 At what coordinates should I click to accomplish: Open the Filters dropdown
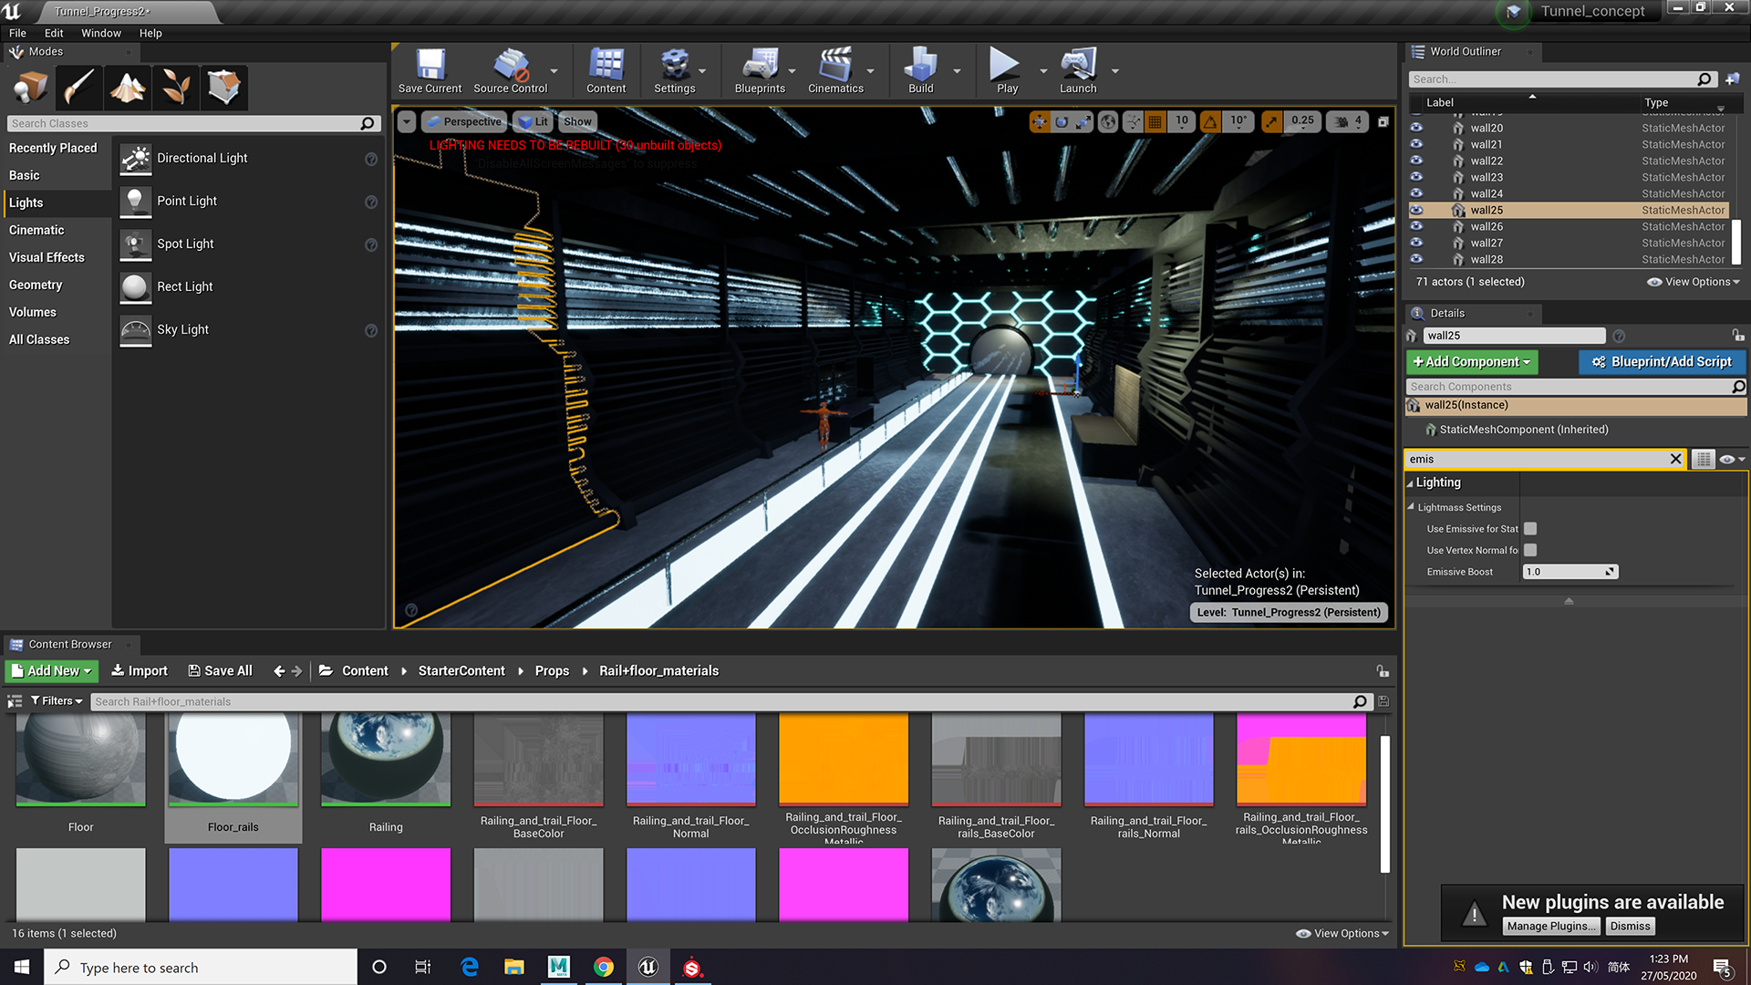57,701
